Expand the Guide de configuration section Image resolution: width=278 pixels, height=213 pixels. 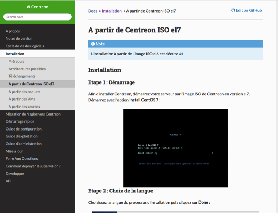(x=24, y=129)
